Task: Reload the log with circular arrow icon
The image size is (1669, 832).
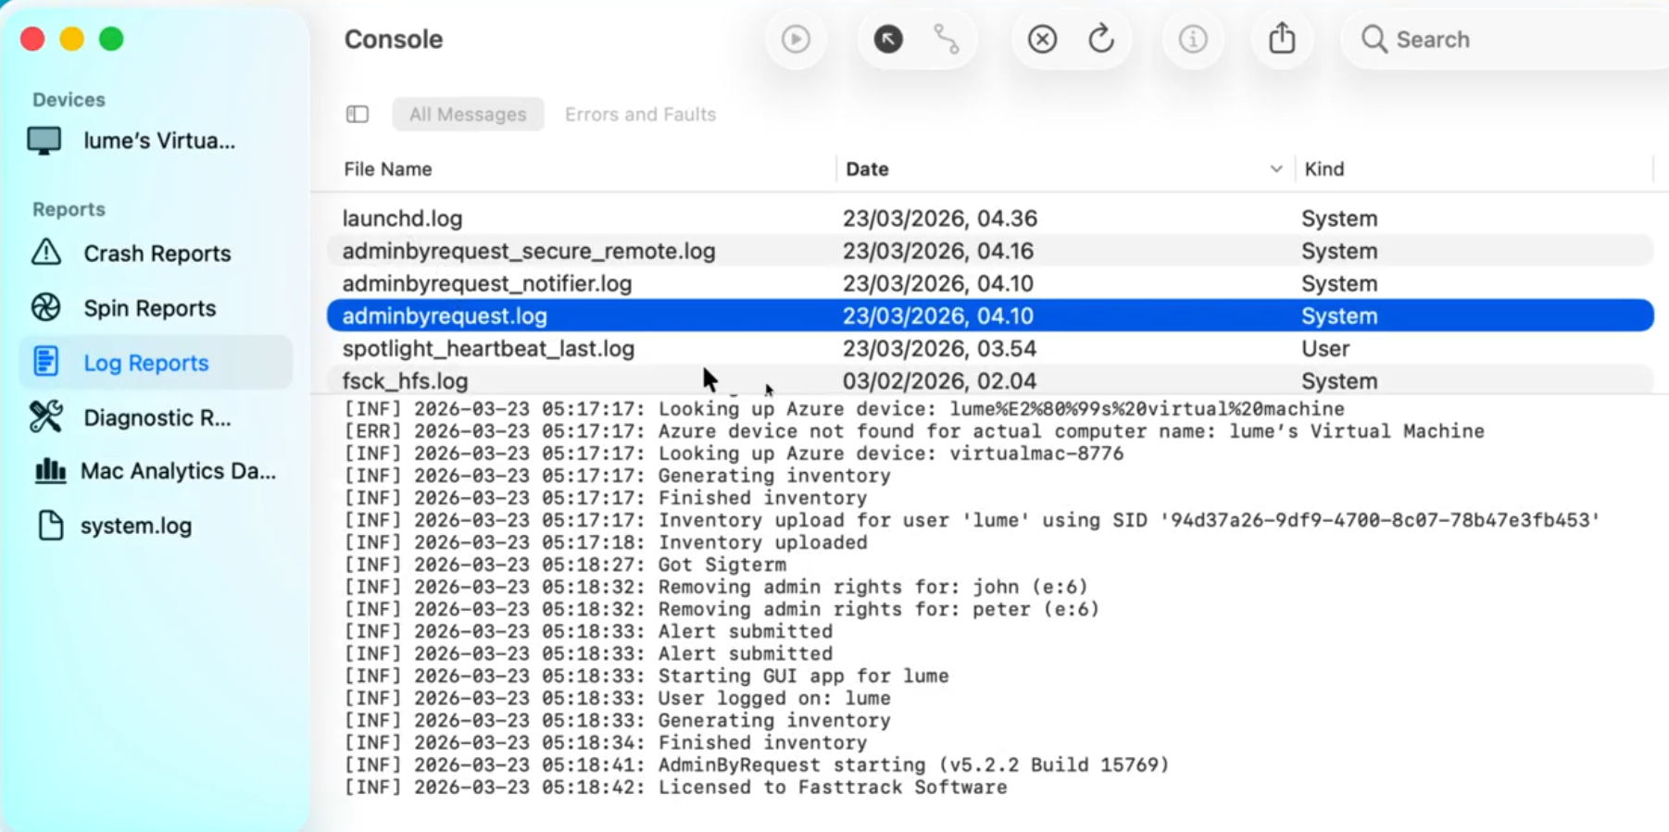Action: [x=1101, y=39]
